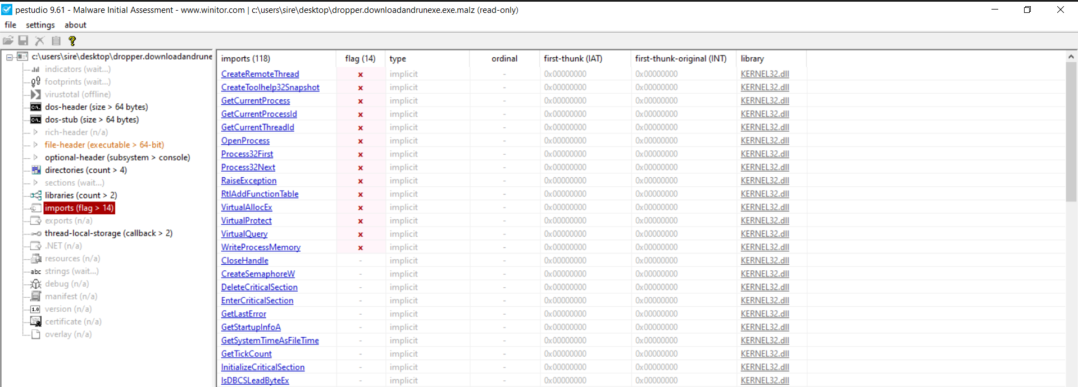
Task: Expand the optional-header (subsystem > console) node
Action: point(35,158)
